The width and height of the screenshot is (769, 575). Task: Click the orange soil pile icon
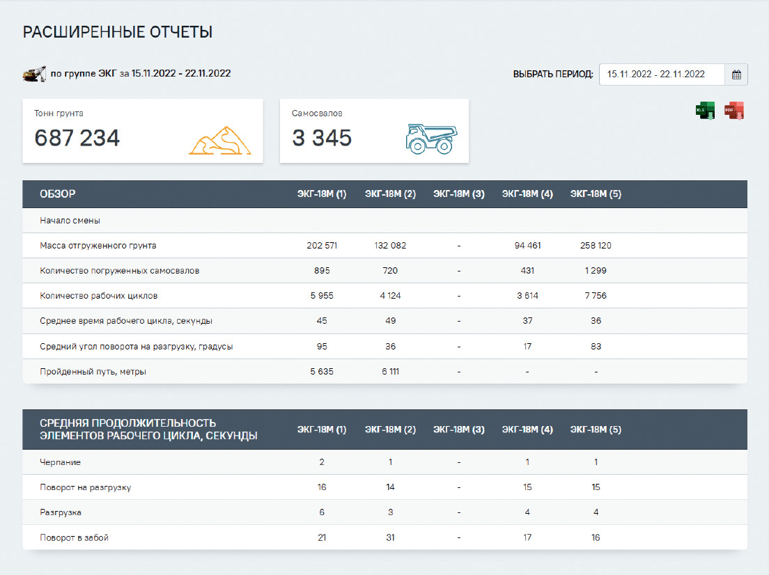219,140
